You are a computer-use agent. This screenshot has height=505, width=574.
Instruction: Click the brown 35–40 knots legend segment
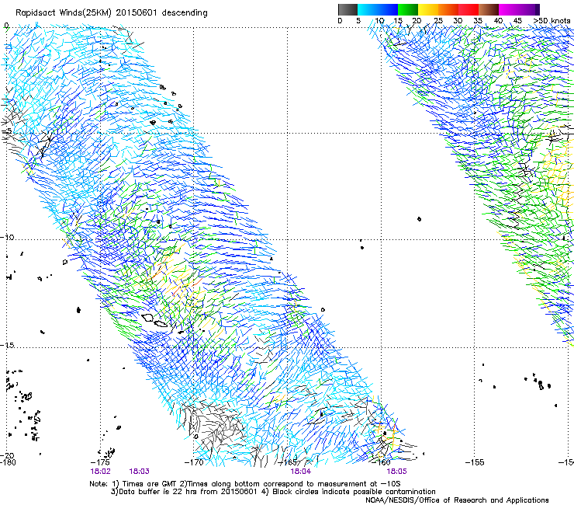489,9
